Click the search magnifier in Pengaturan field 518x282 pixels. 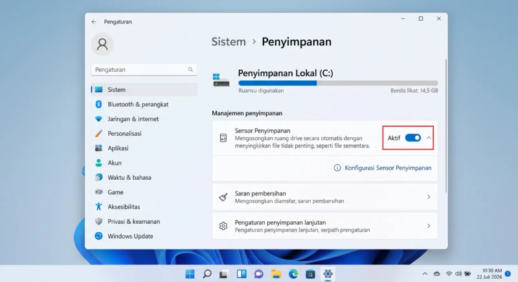click(190, 70)
